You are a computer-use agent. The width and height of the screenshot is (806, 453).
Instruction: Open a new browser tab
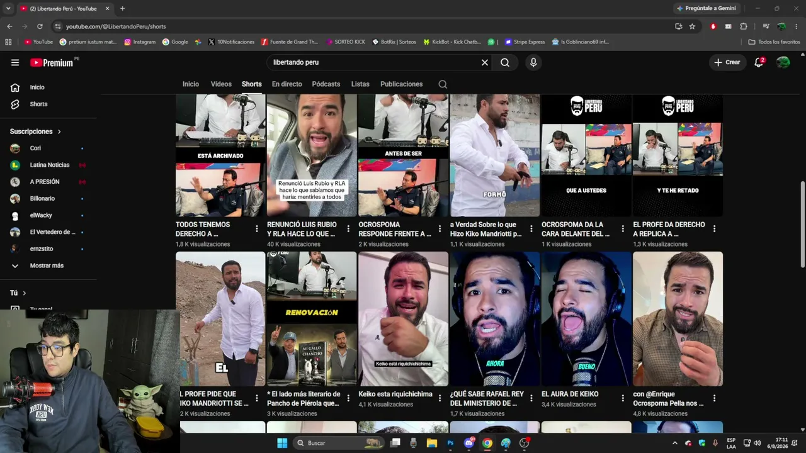click(x=122, y=8)
